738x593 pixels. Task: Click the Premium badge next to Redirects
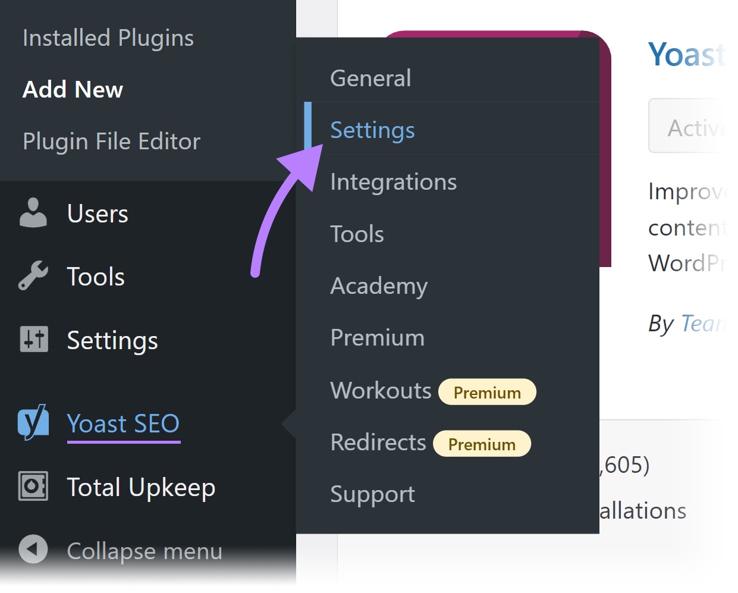(482, 444)
